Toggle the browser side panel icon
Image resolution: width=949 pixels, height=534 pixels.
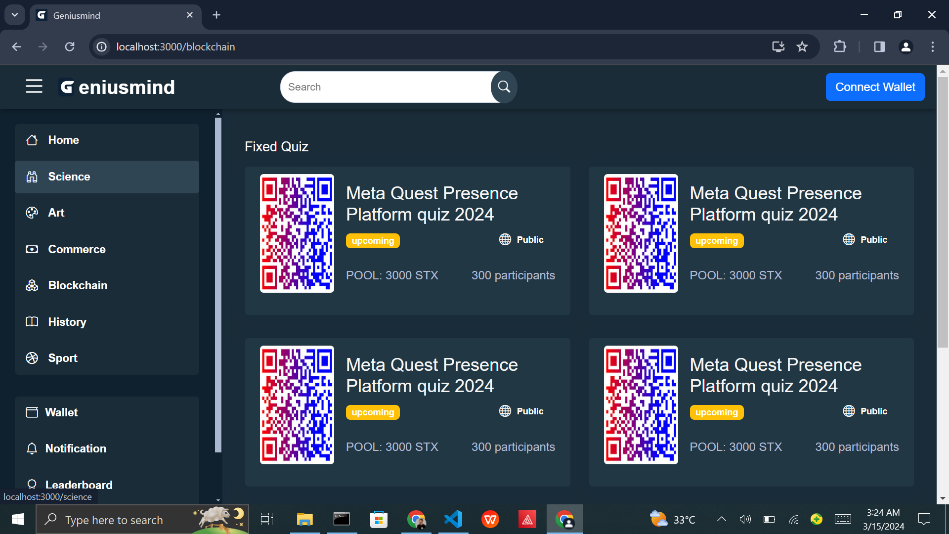point(879,47)
